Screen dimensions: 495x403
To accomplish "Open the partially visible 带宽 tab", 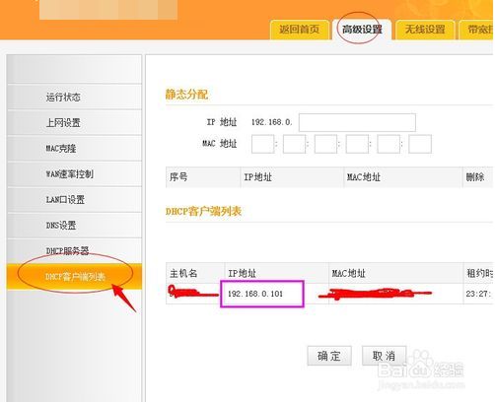I will (x=477, y=30).
